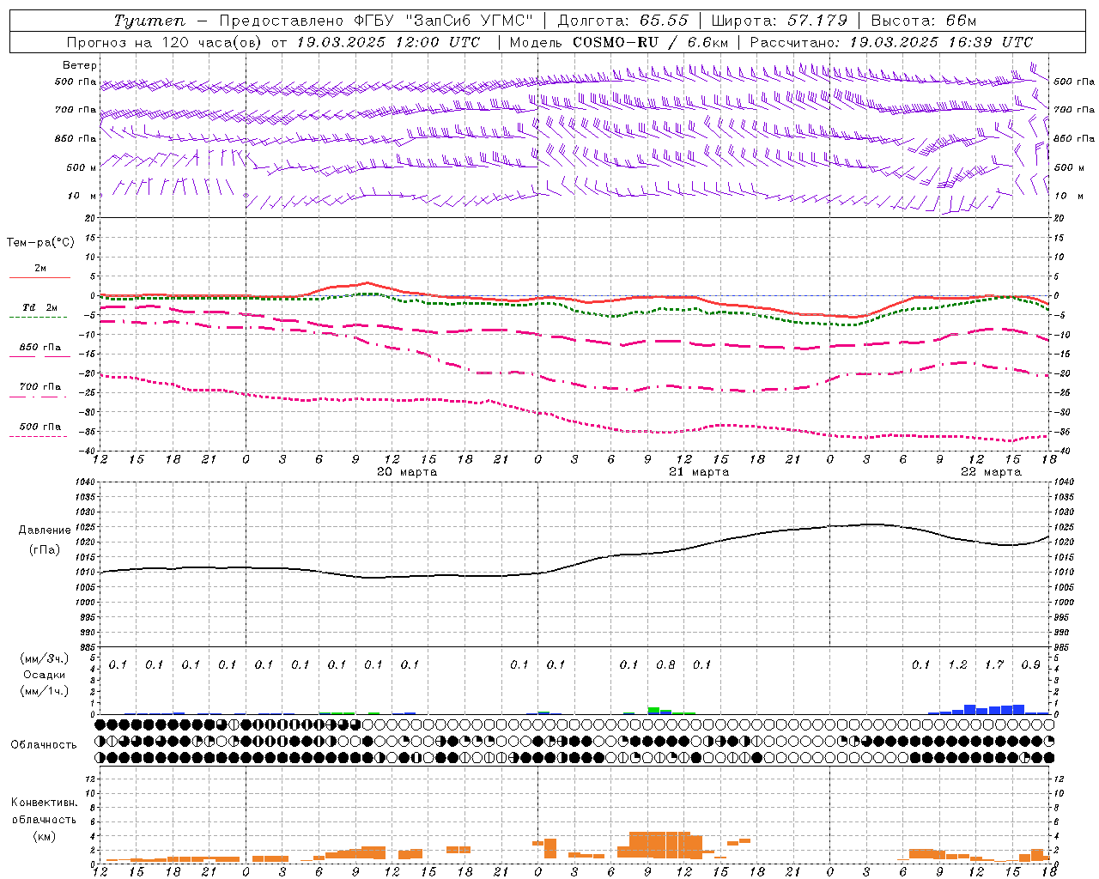The image size is (1099, 879).
Task: Click the dash-dot line sample under "700 гПа" legend
Action: [38, 397]
